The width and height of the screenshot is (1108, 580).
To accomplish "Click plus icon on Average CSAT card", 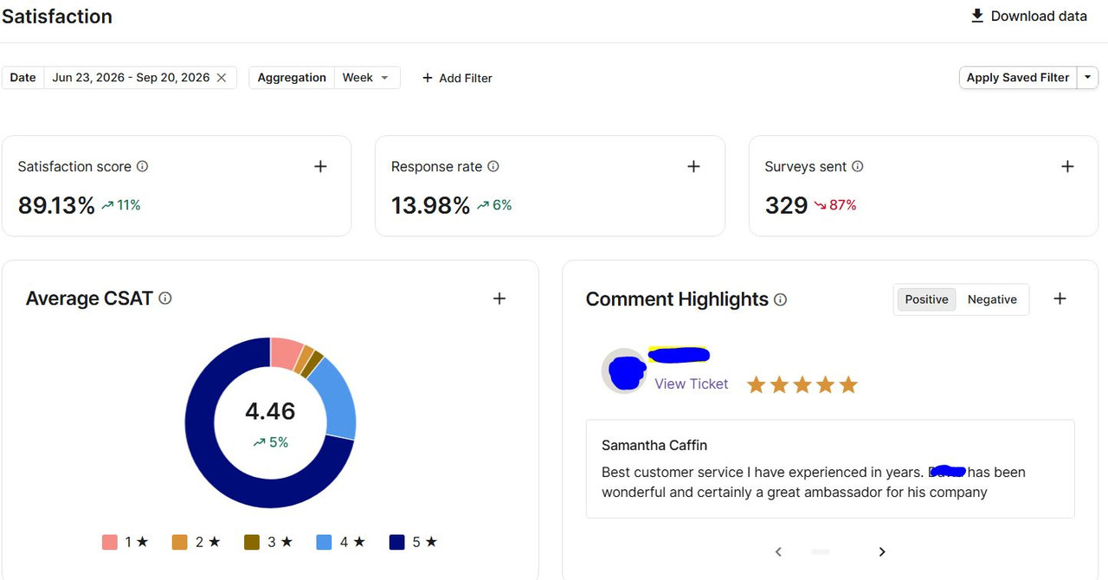I will [499, 299].
